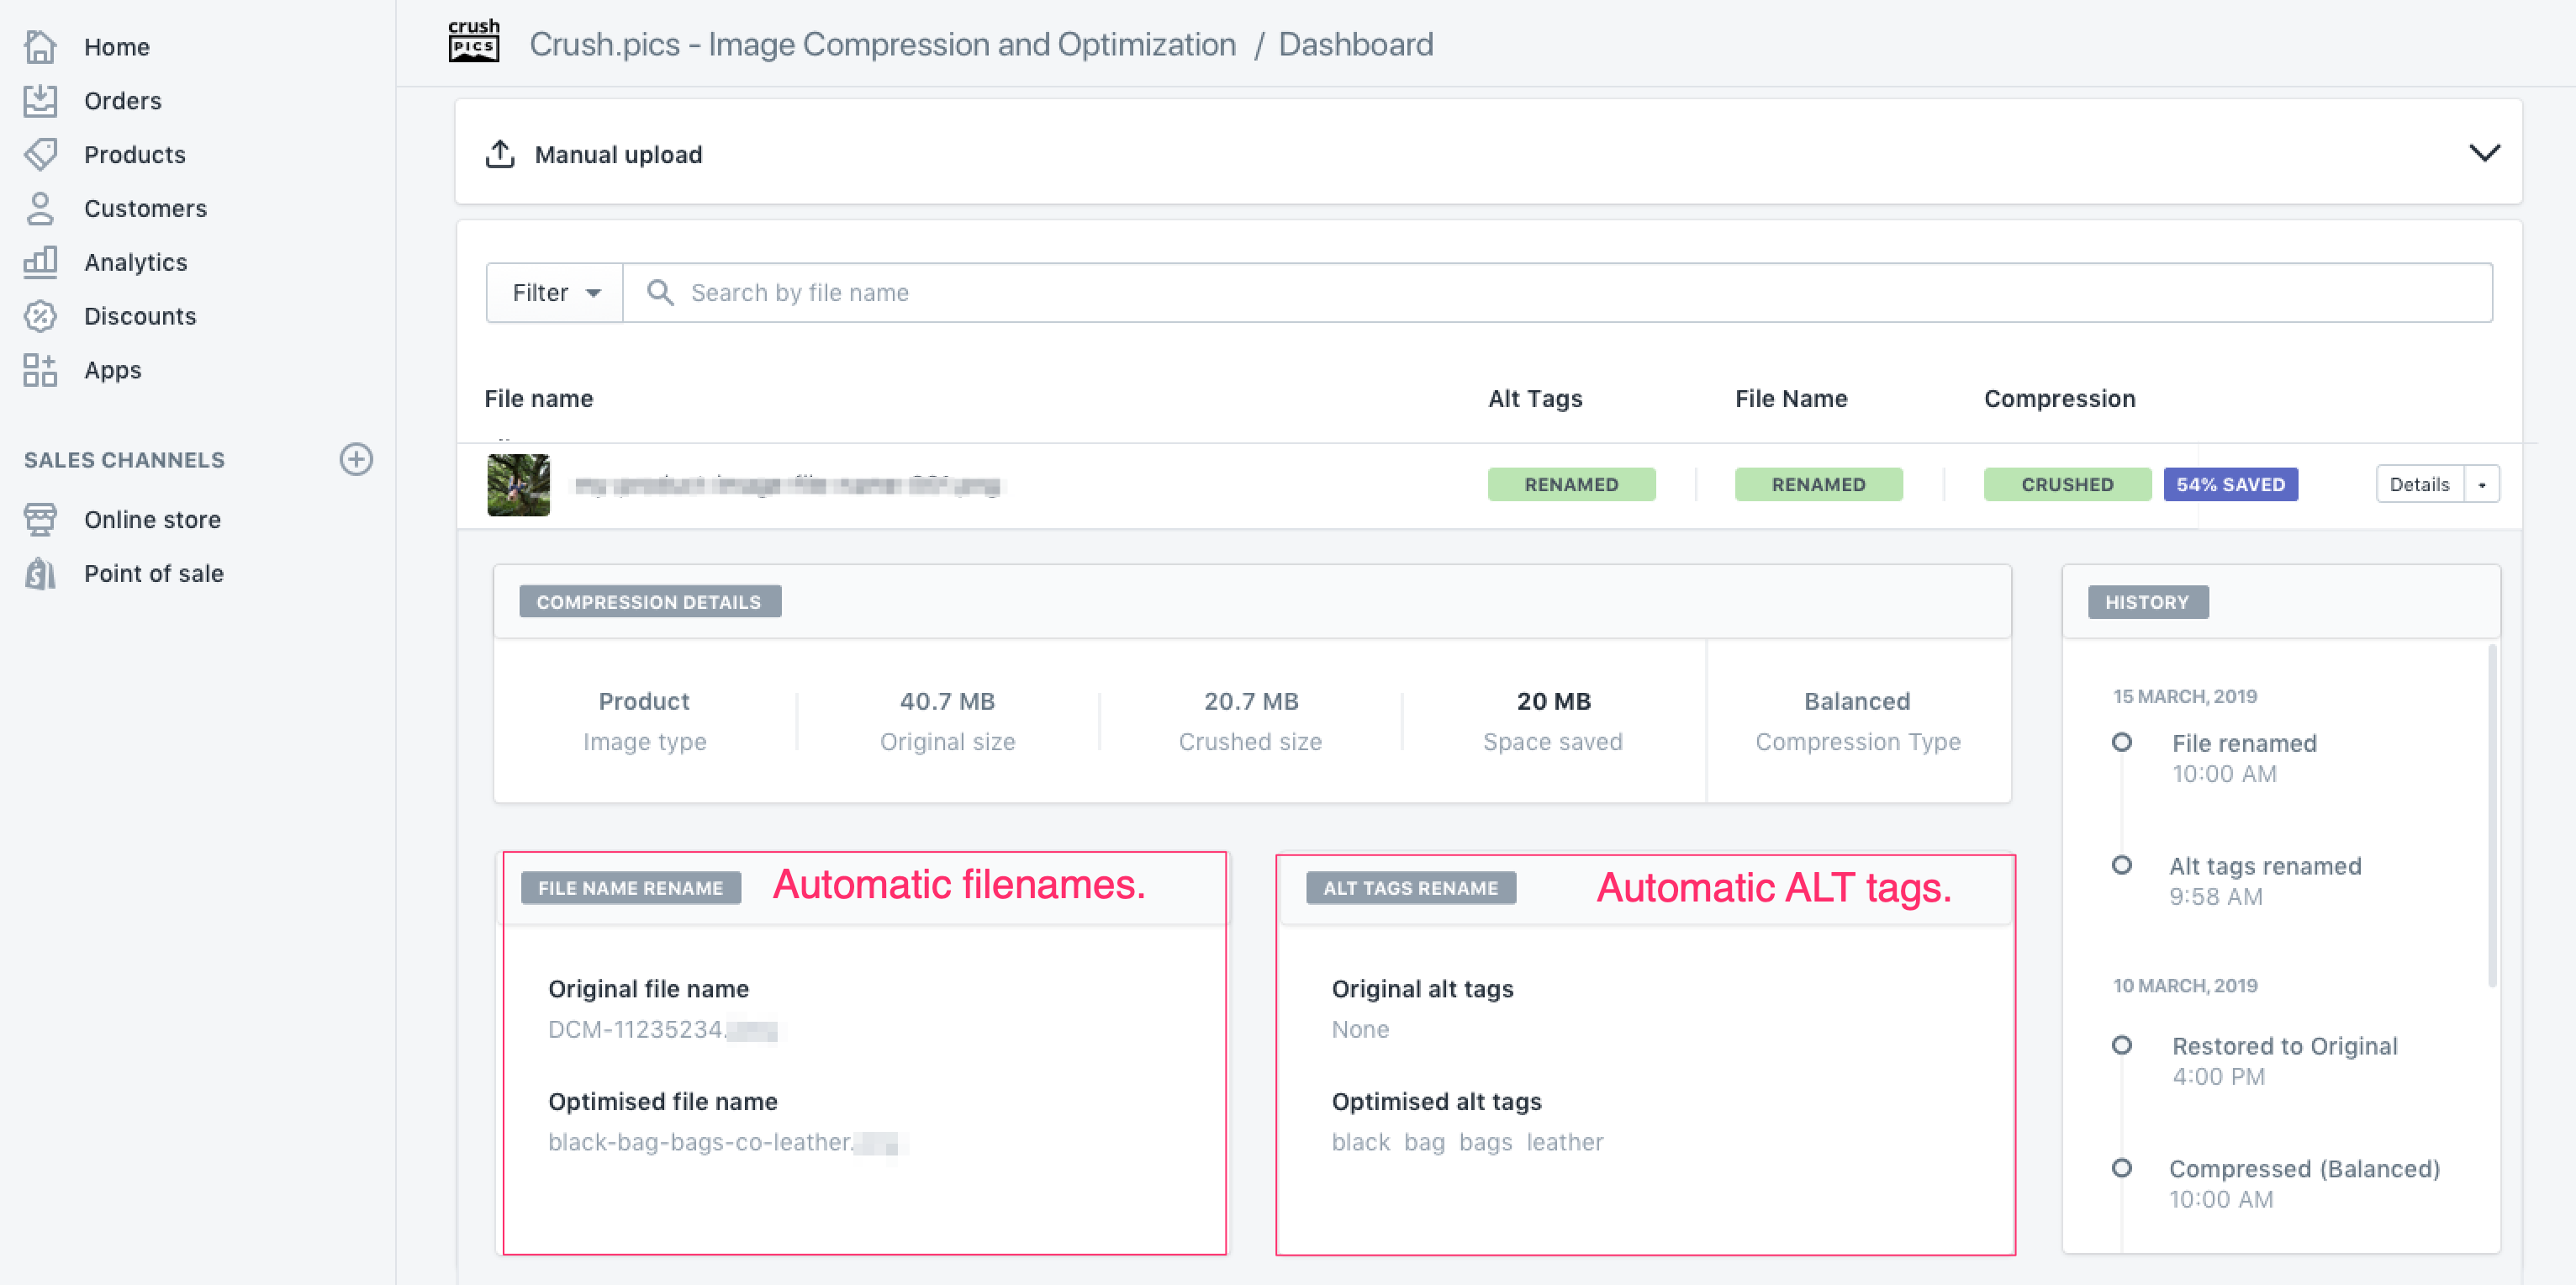This screenshot has height=1285, width=2576.
Task: Expand the Manual upload section chevron
Action: coord(2484,153)
